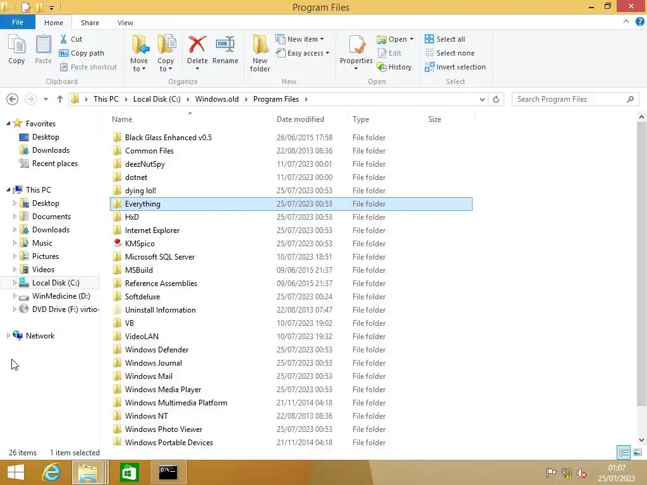Click the vertical scrollbar down arrow
The image size is (647, 485).
coord(641,440)
